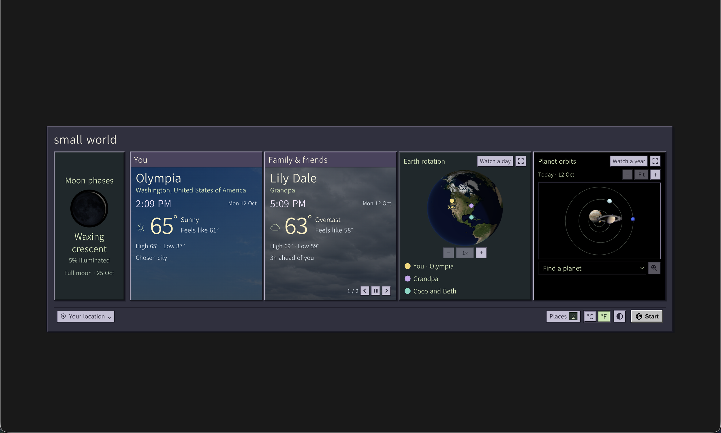Click the planet search magnifier icon

tap(654, 268)
